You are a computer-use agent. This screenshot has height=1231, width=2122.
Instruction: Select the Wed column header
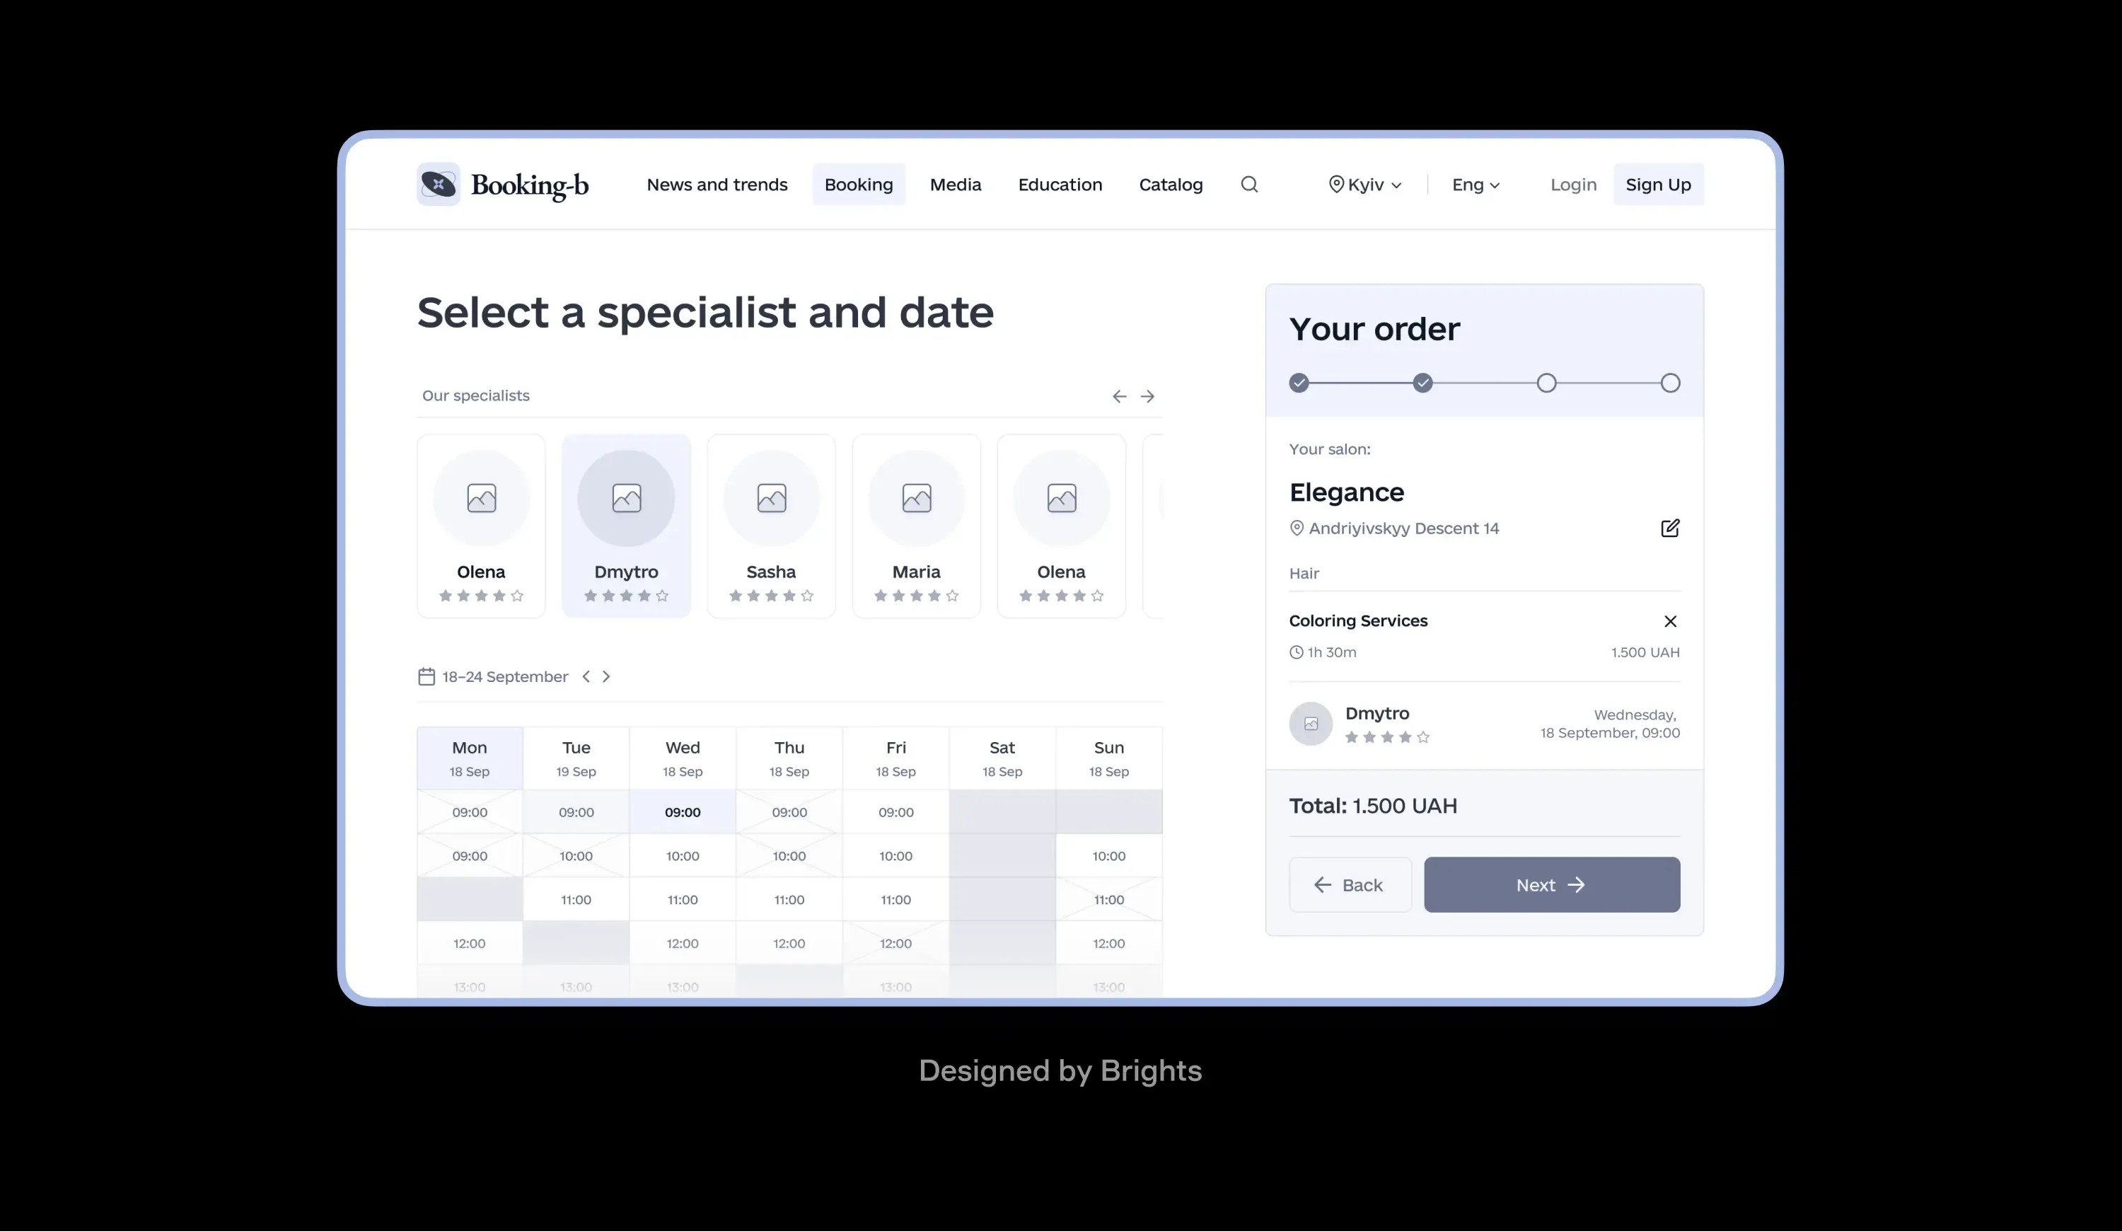pos(683,758)
